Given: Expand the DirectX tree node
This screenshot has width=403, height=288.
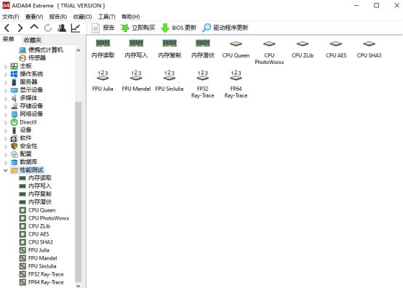Looking at the screenshot, I should click(x=5, y=122).
